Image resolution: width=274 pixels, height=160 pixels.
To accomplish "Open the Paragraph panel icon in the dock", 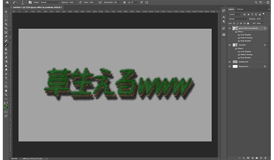I will pyautogui.click(x=224, y=22).
